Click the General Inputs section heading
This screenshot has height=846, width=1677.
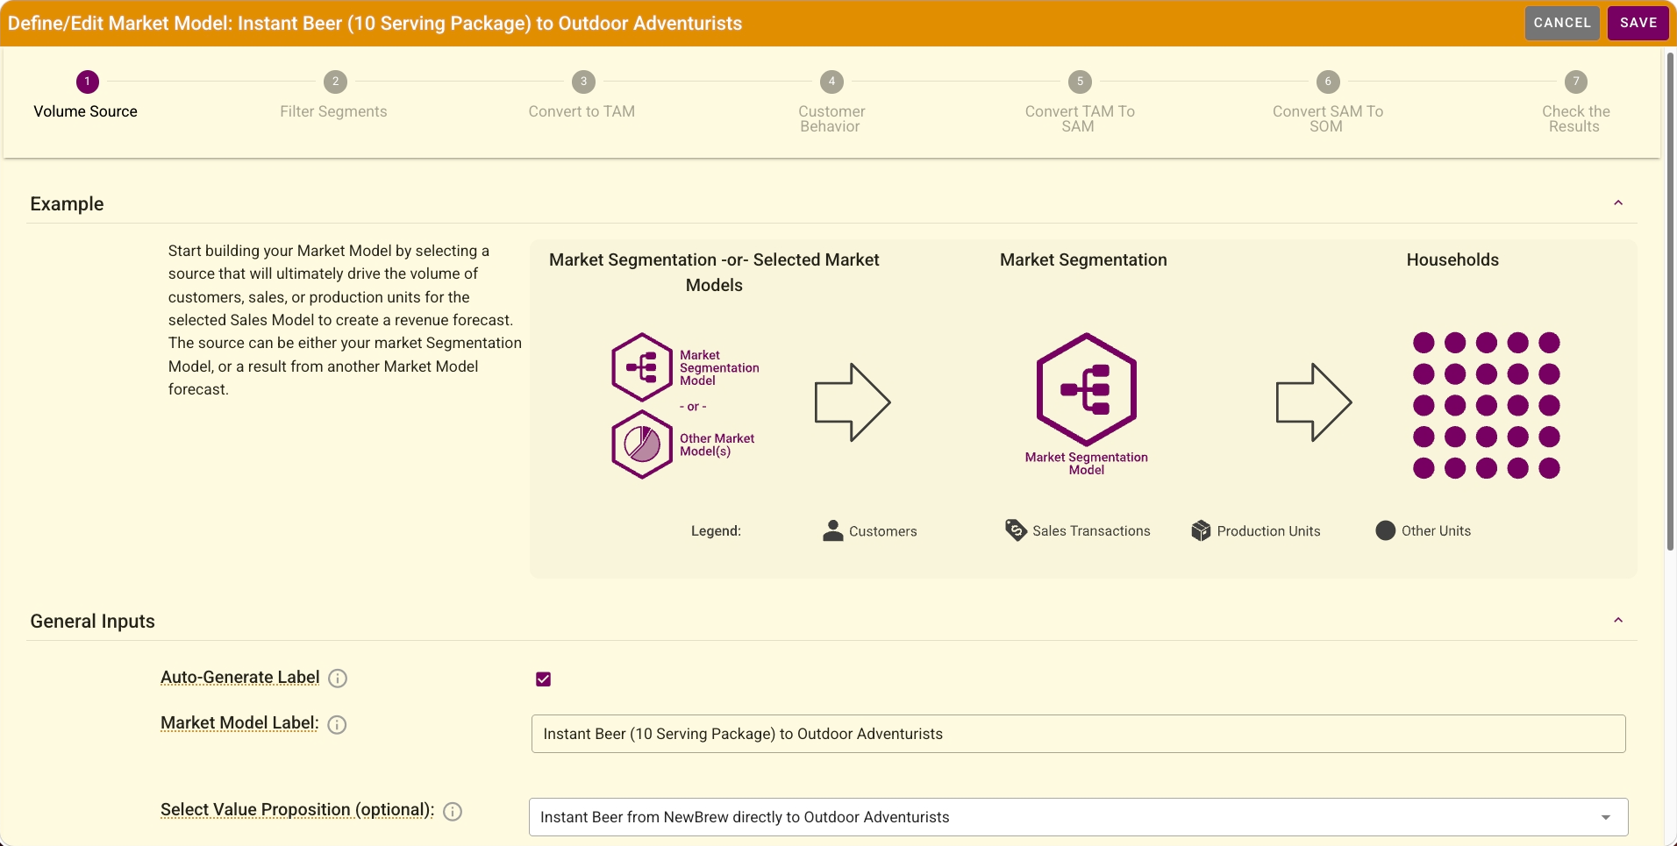pos(93,622)
